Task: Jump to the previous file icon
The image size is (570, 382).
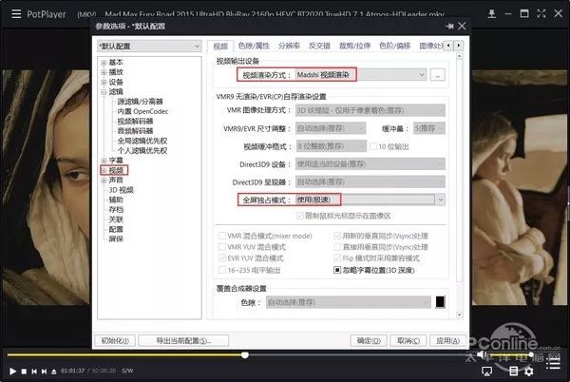Action: [x=34, y=372]
